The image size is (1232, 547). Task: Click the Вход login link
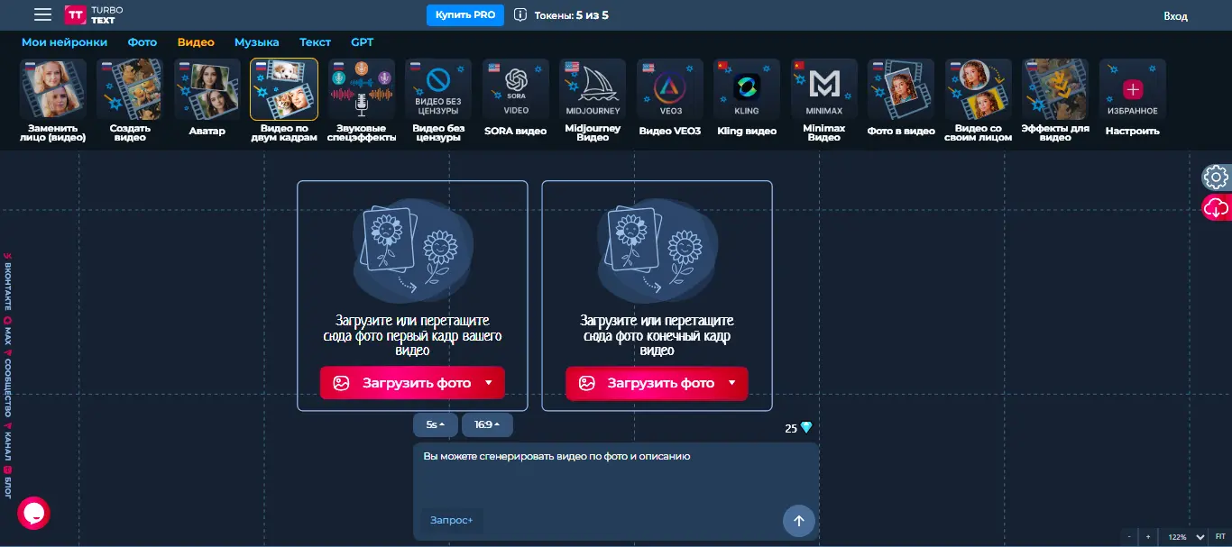[1175, 16]
